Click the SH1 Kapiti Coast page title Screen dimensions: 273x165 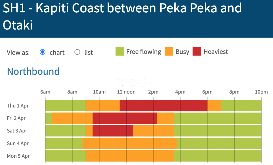[x=122, y=16]
